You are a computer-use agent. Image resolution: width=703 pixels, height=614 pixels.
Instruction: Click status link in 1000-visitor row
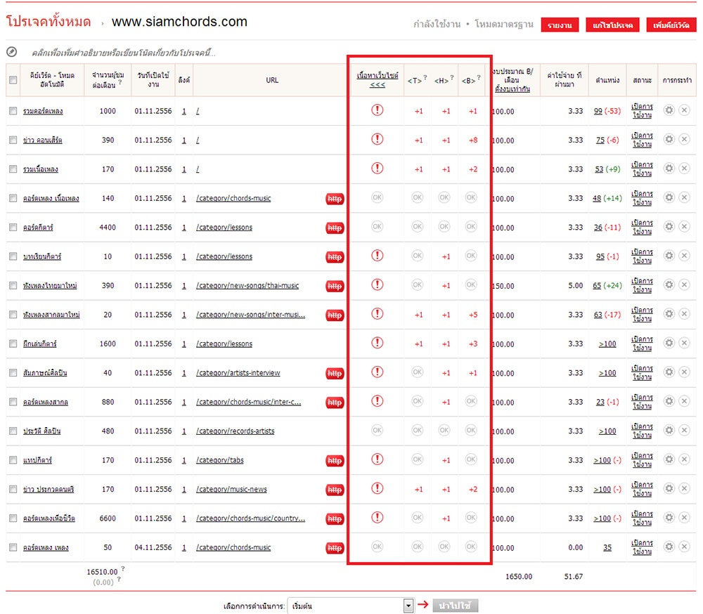642,111
